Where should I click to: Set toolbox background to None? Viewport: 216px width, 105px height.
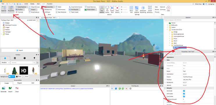point(26,77)
